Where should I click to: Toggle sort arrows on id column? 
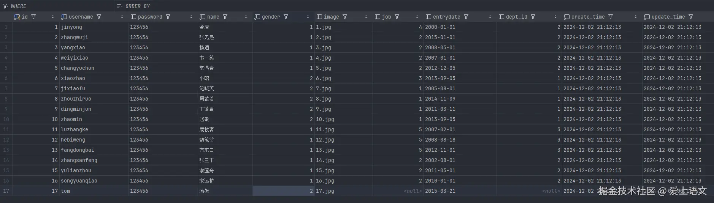[x=52, y=17]
